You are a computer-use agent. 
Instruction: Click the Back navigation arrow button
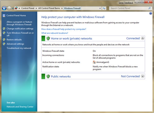4,8
